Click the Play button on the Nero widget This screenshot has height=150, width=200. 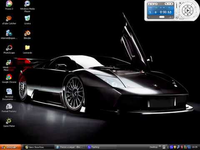point(187,10)
